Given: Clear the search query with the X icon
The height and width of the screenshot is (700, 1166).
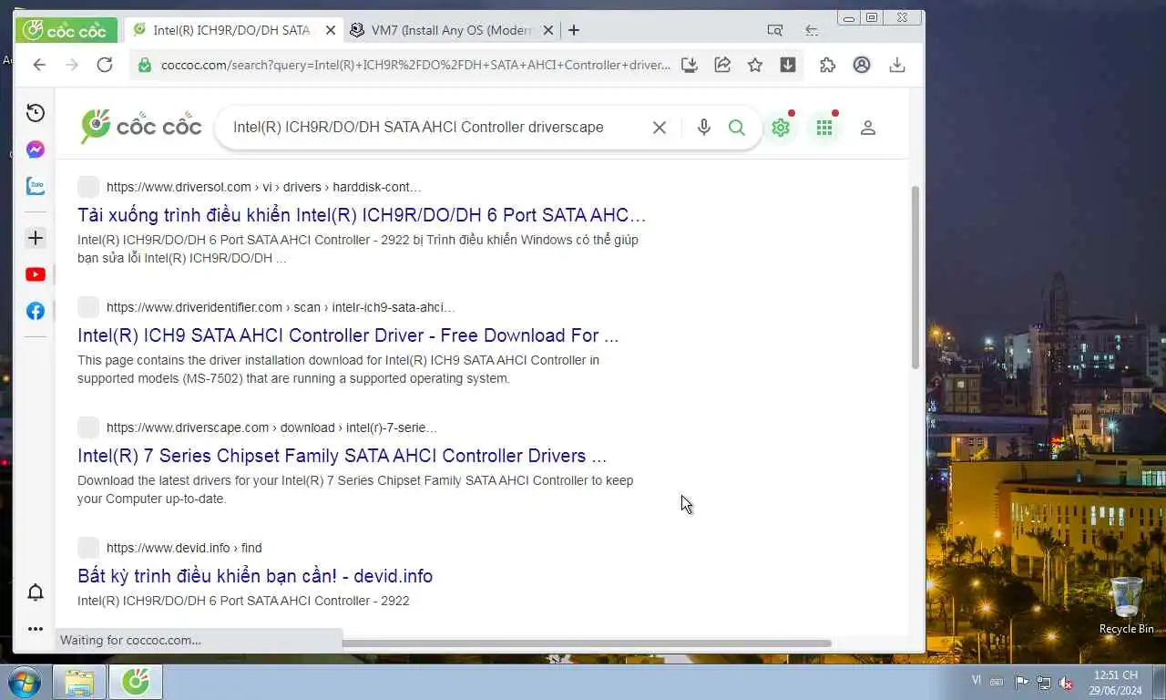Looking at the screenshot, I should (x=660, y=128).
